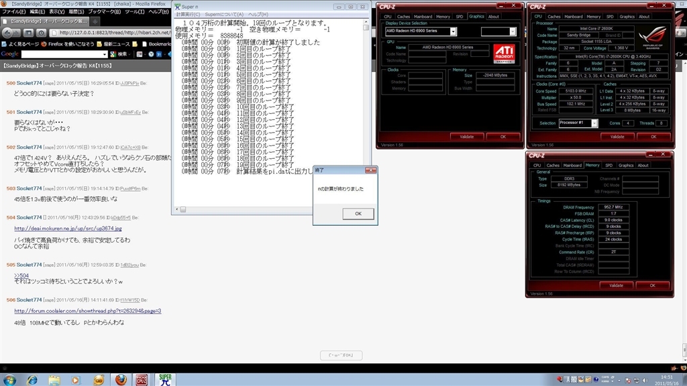Open Firefox ブックマーク menu
The height and width of the screenshot is (386, 687).
click(104, 12)
